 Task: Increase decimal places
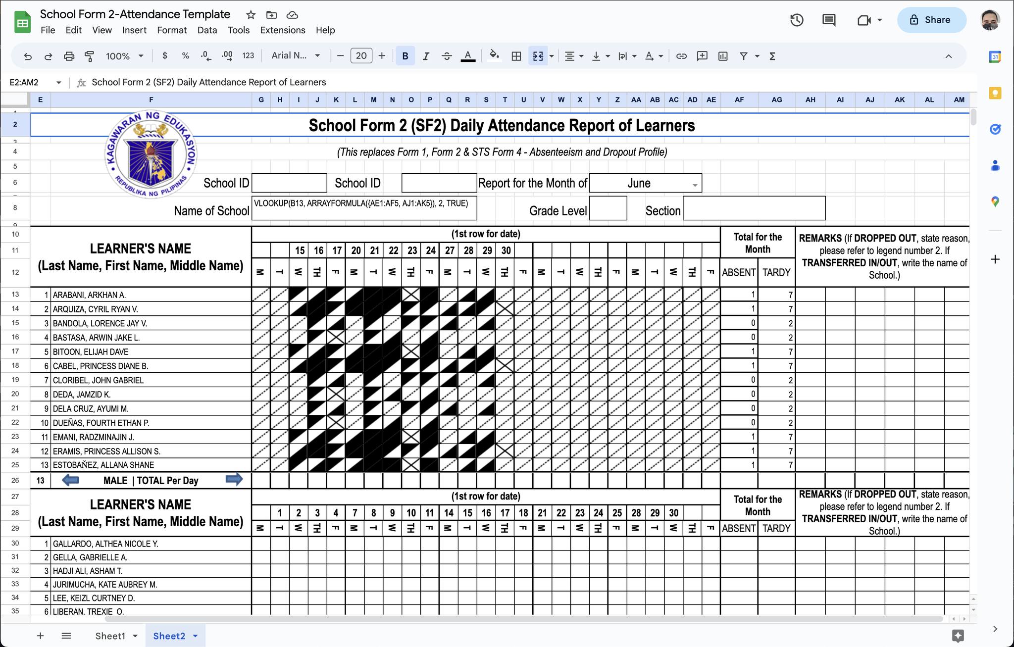pos(227,56)
